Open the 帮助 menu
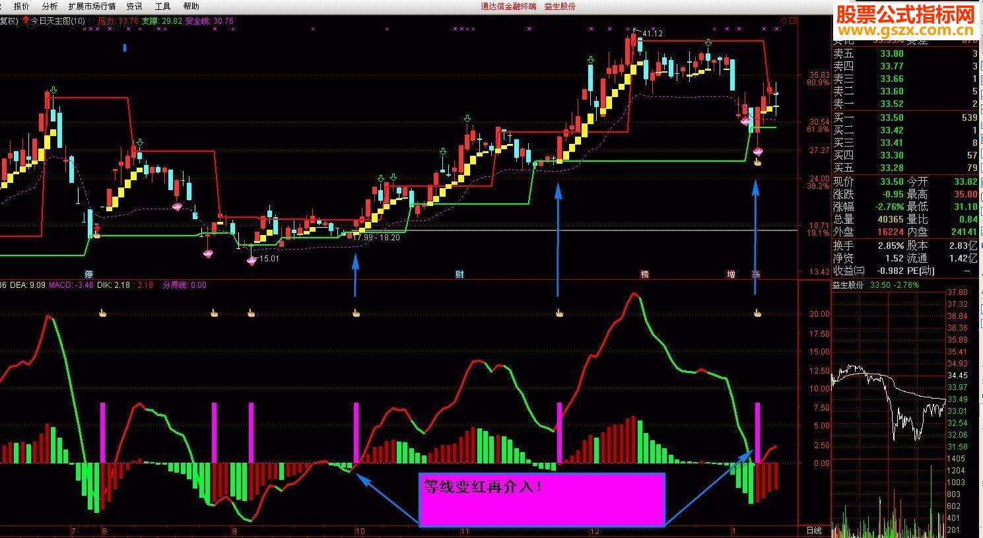 [x=191, y=6]
